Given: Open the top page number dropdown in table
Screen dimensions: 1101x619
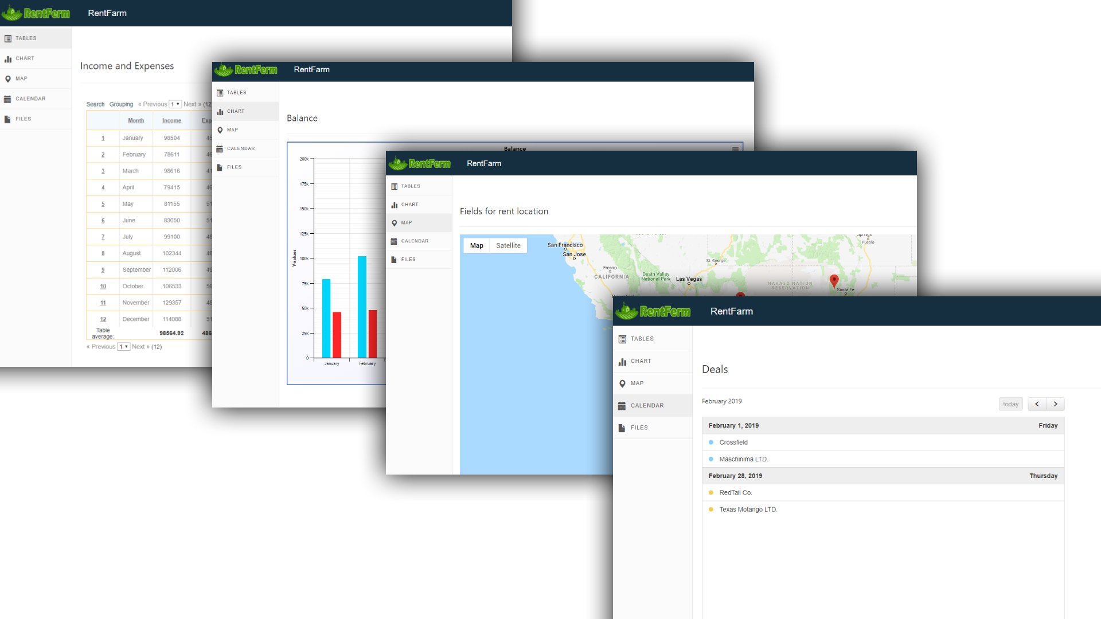Looking at the screenshot, I should pyautogui.click(x=175, y=104).
